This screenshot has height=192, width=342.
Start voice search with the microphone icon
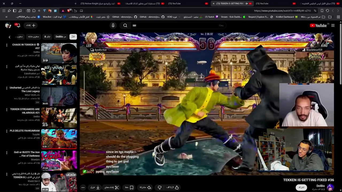(113, 25)
